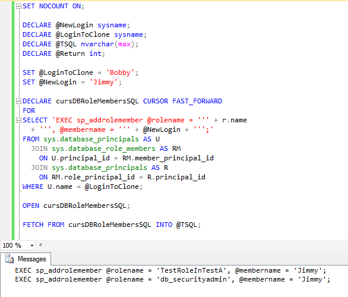Viewport: 348px width, 297px height.
Task: Click sys.database_role_members in the JOIN
Action: 104,148
